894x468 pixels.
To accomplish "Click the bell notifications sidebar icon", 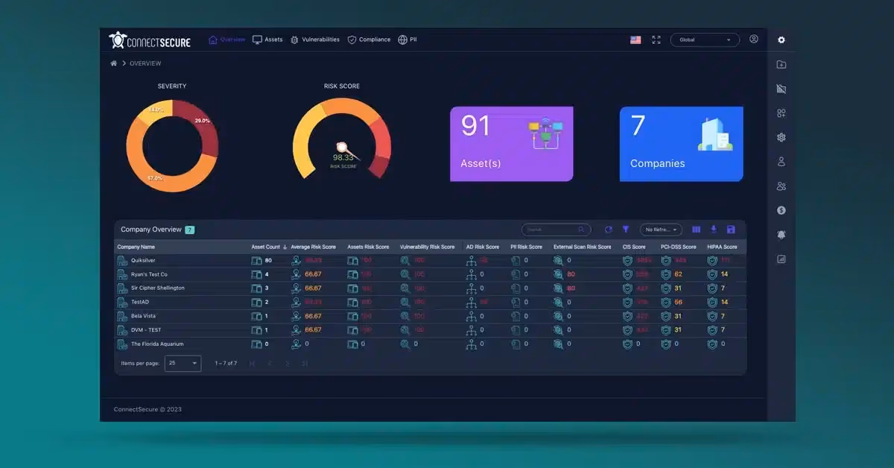I will [782, 235].
